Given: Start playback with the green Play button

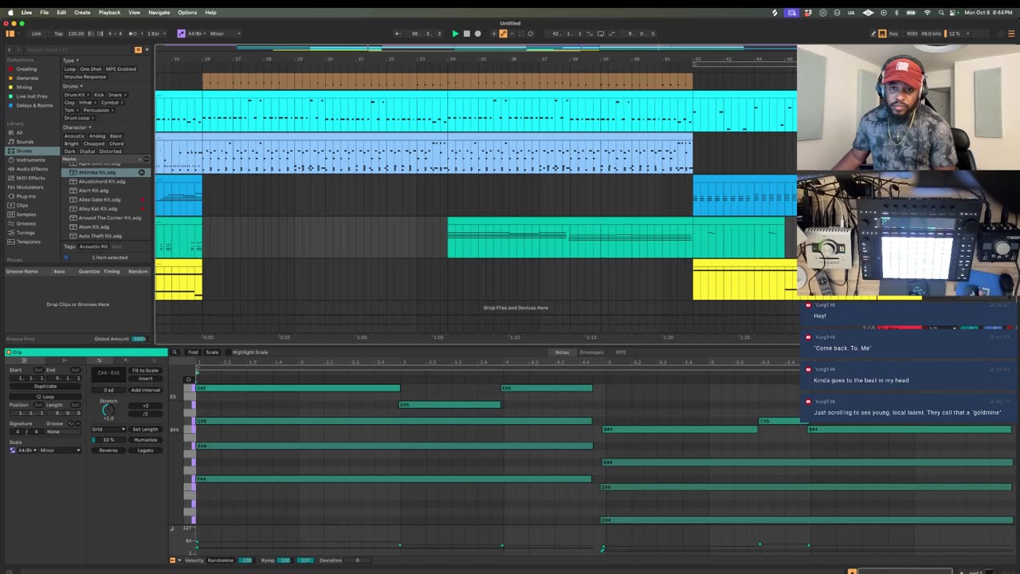Looking at the screenshot, I should pos(455,33).
